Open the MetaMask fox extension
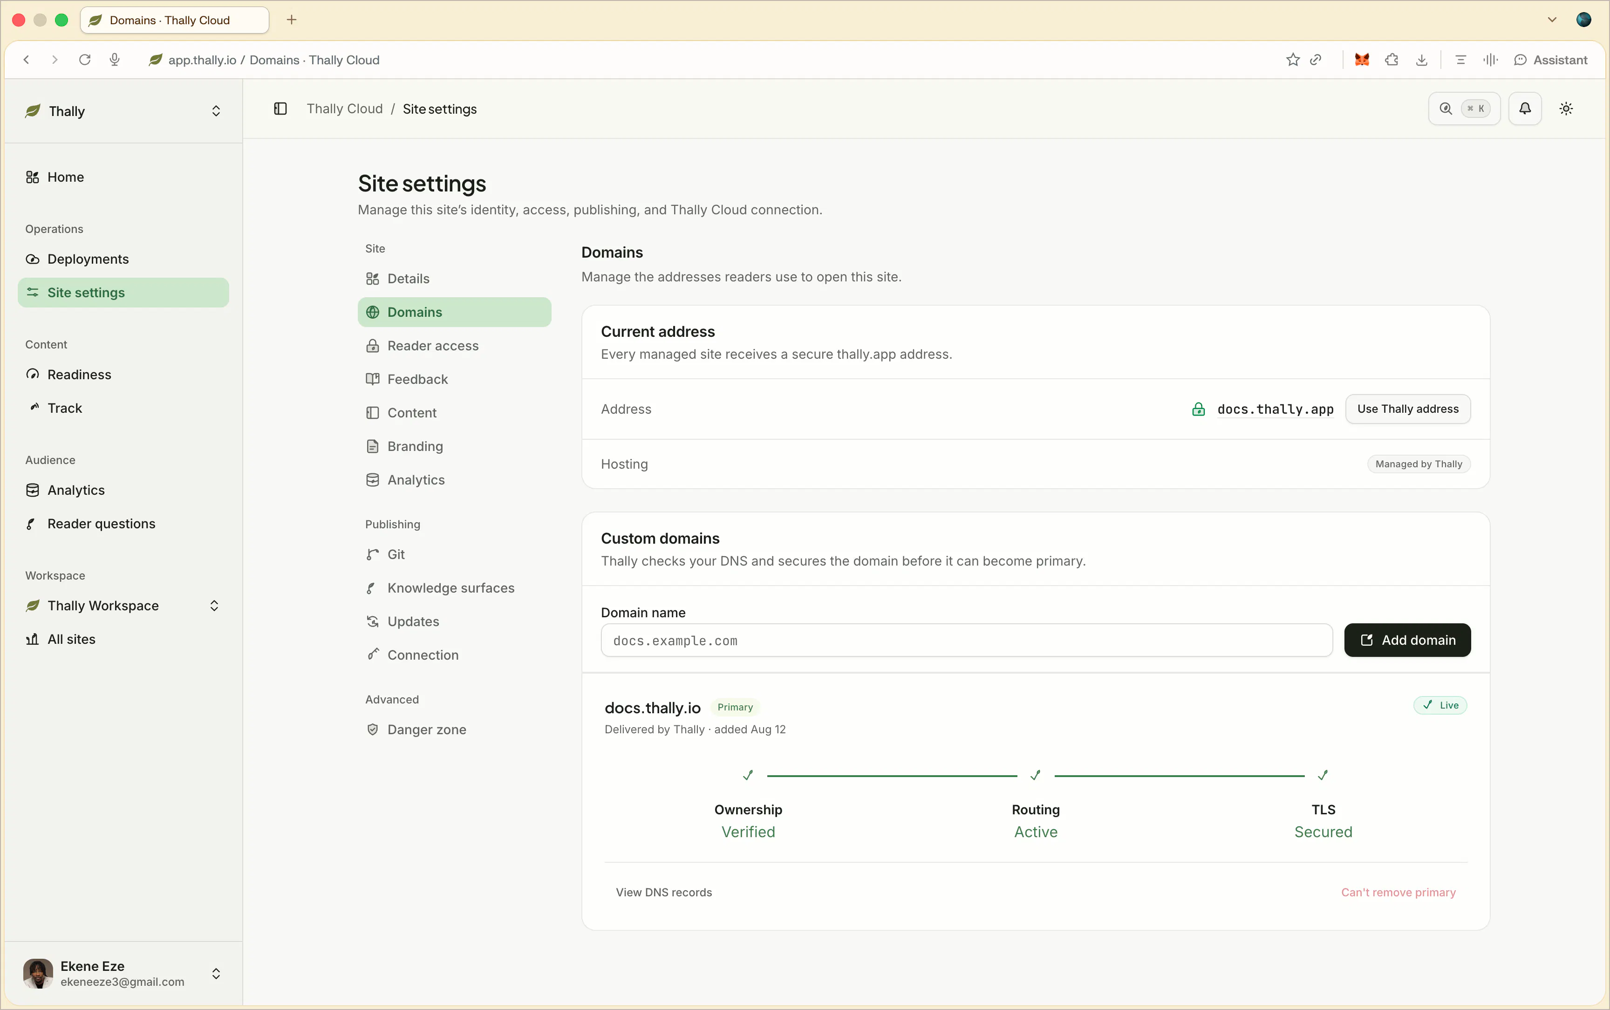 [x=1362, y=60]
